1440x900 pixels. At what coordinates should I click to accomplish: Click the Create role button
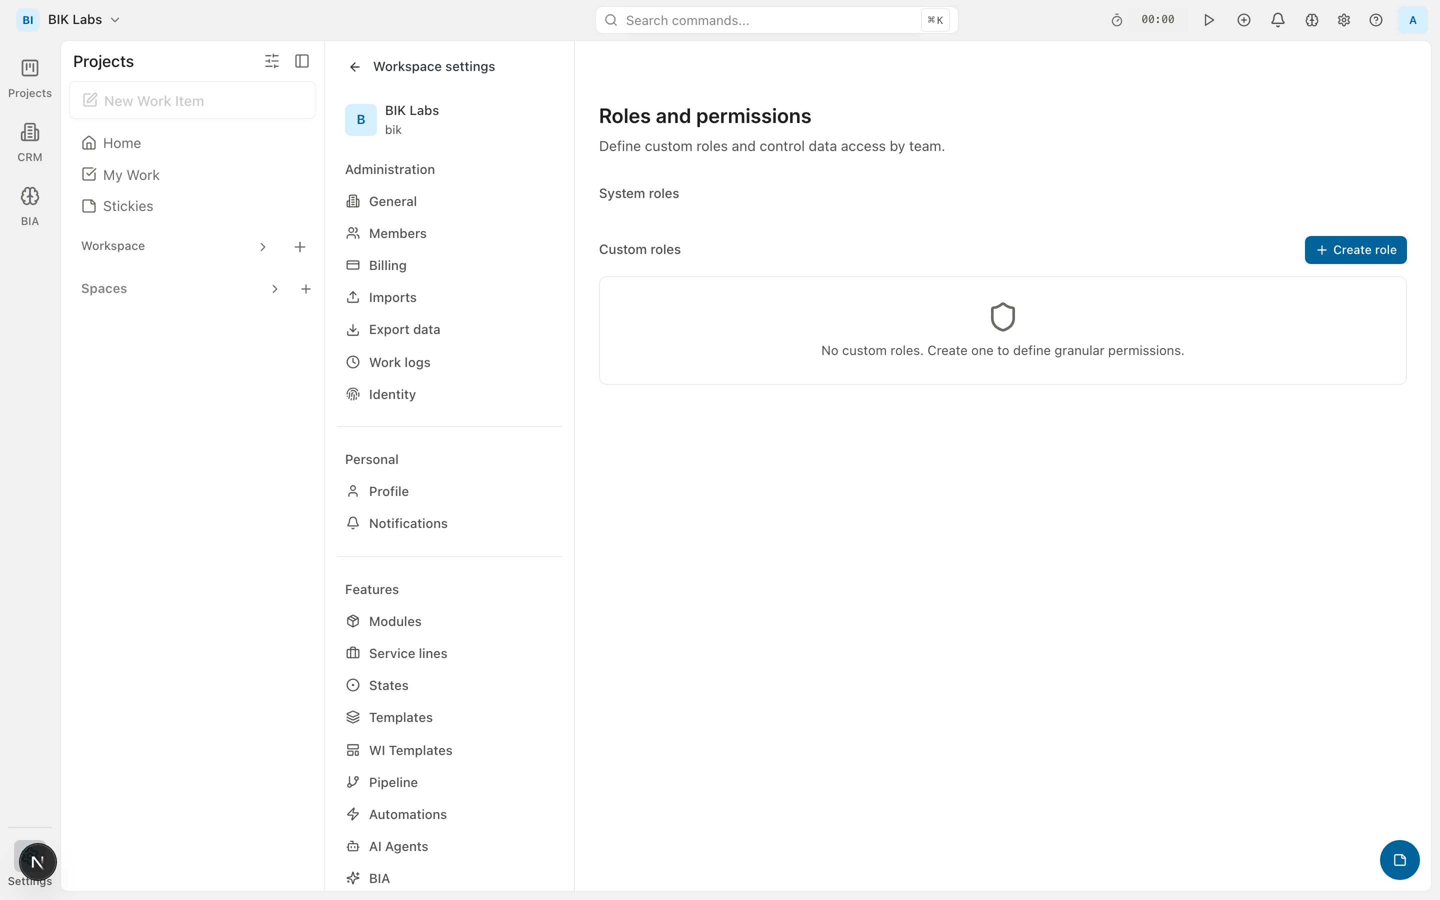[x=1355, y=250]
